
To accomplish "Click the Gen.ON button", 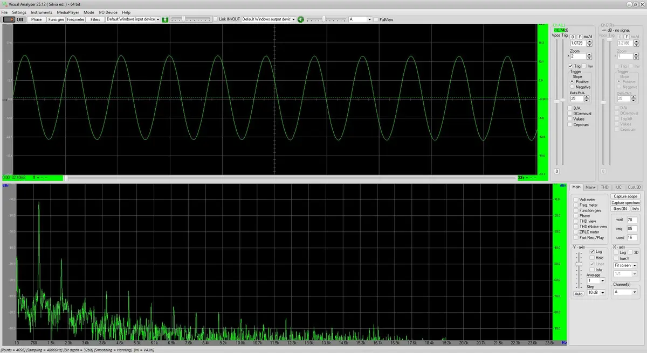I will pos(620,209).
